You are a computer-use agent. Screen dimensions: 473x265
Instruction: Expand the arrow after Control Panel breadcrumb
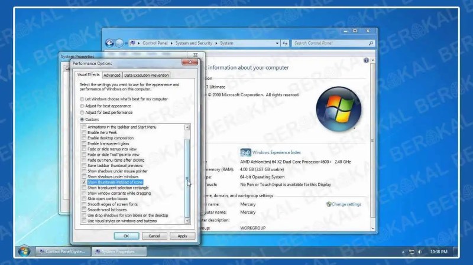coord(171,43)
